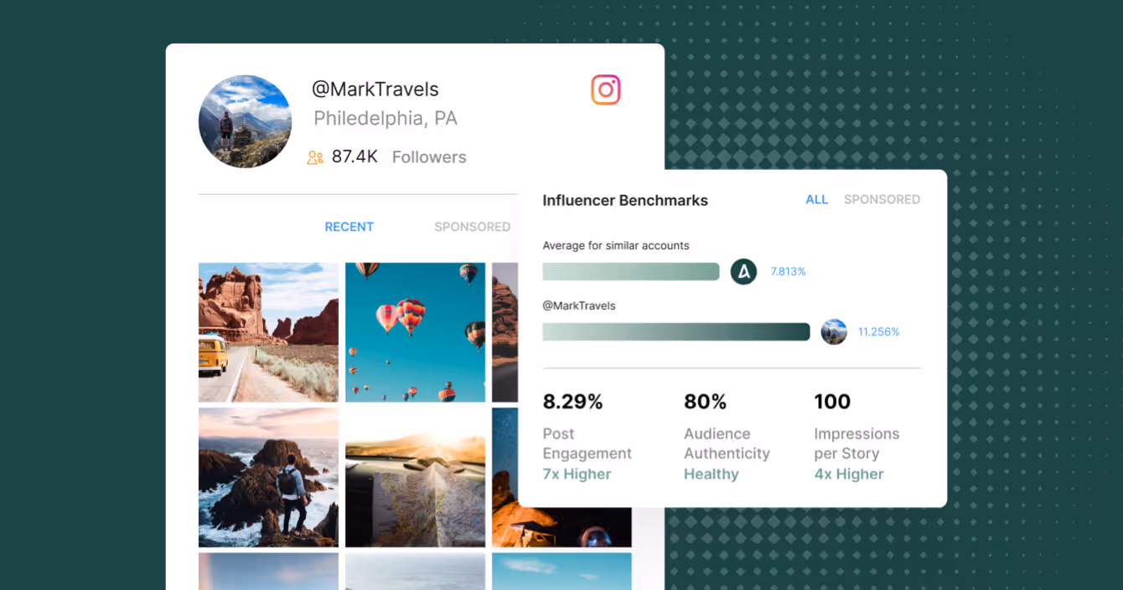The height and width of the screenshot is (590, 1123).
Task: Open the map on dashboard sunset photo
Action: tap(416, 477)
